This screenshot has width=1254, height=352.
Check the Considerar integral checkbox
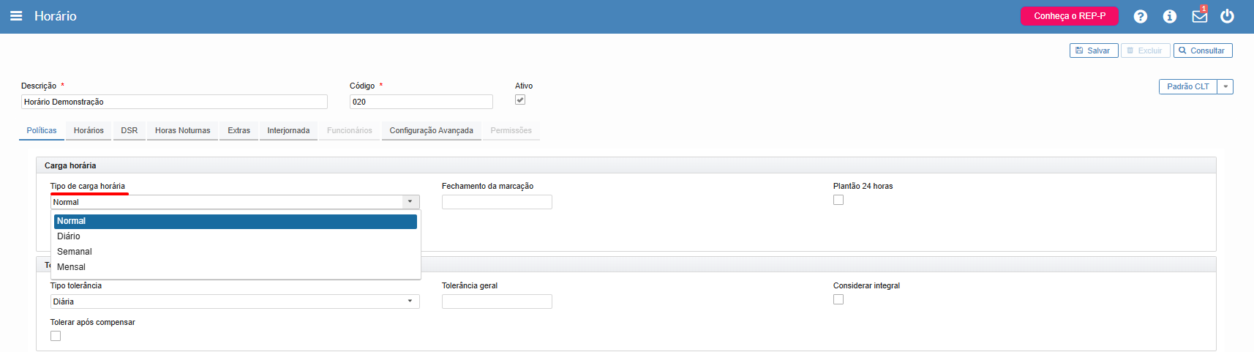[838, 299]
